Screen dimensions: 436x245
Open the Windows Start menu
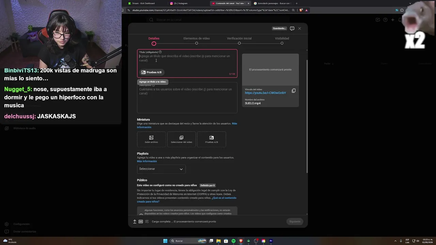pyautogui.click(x=165, y=241)
